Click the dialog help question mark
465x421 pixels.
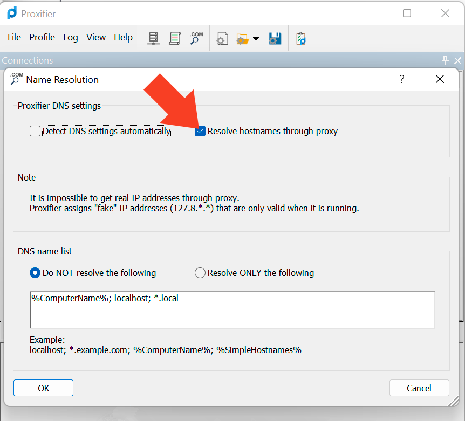(x=402, y=79)
